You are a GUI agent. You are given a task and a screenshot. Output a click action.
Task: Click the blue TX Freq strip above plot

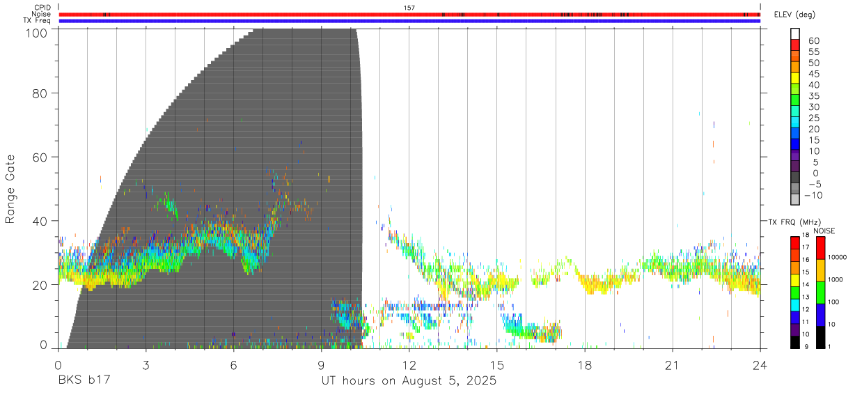pos(409,21)
